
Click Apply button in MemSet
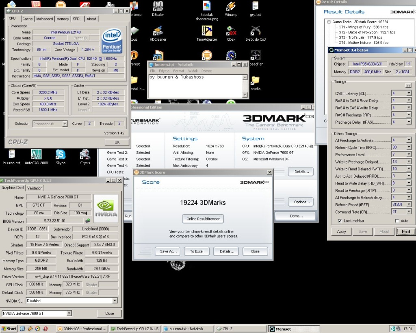point(341,231)
